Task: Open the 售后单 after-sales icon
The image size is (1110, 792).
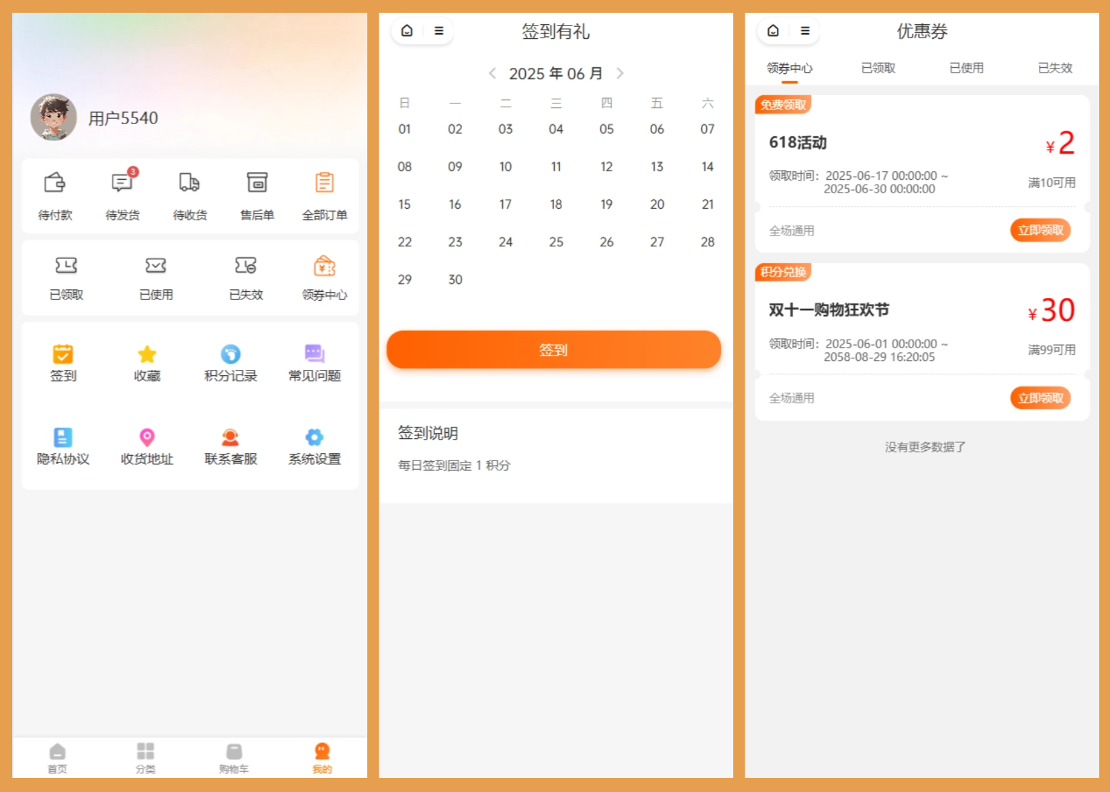Action: (257, 183)
